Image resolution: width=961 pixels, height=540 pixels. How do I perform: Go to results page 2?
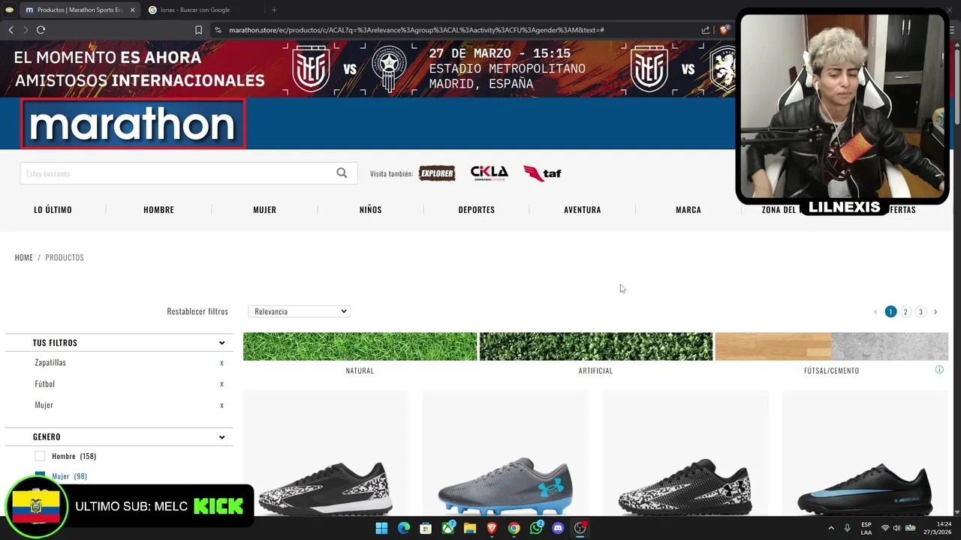905,312
